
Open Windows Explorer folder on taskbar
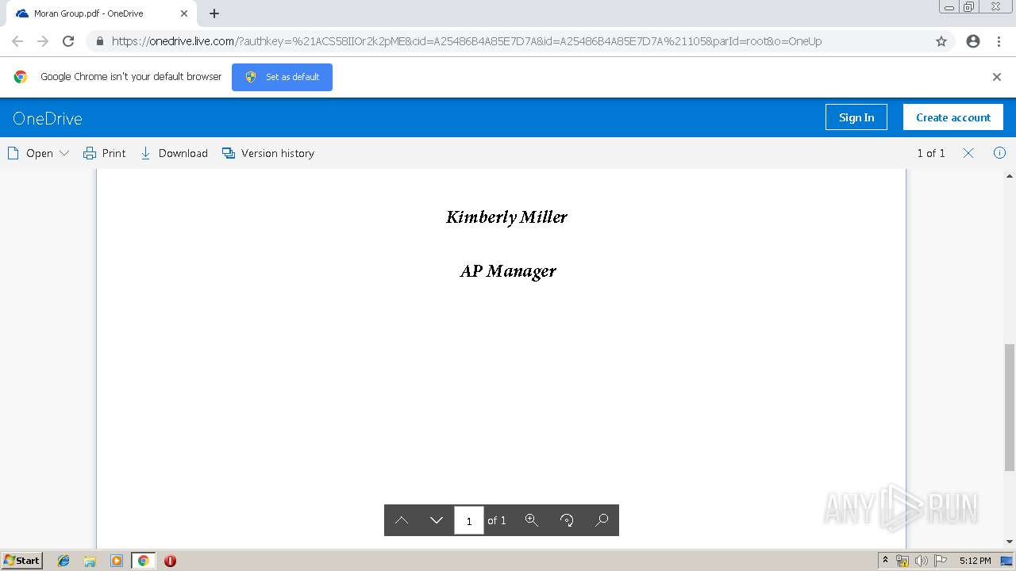tap(90, 561)
